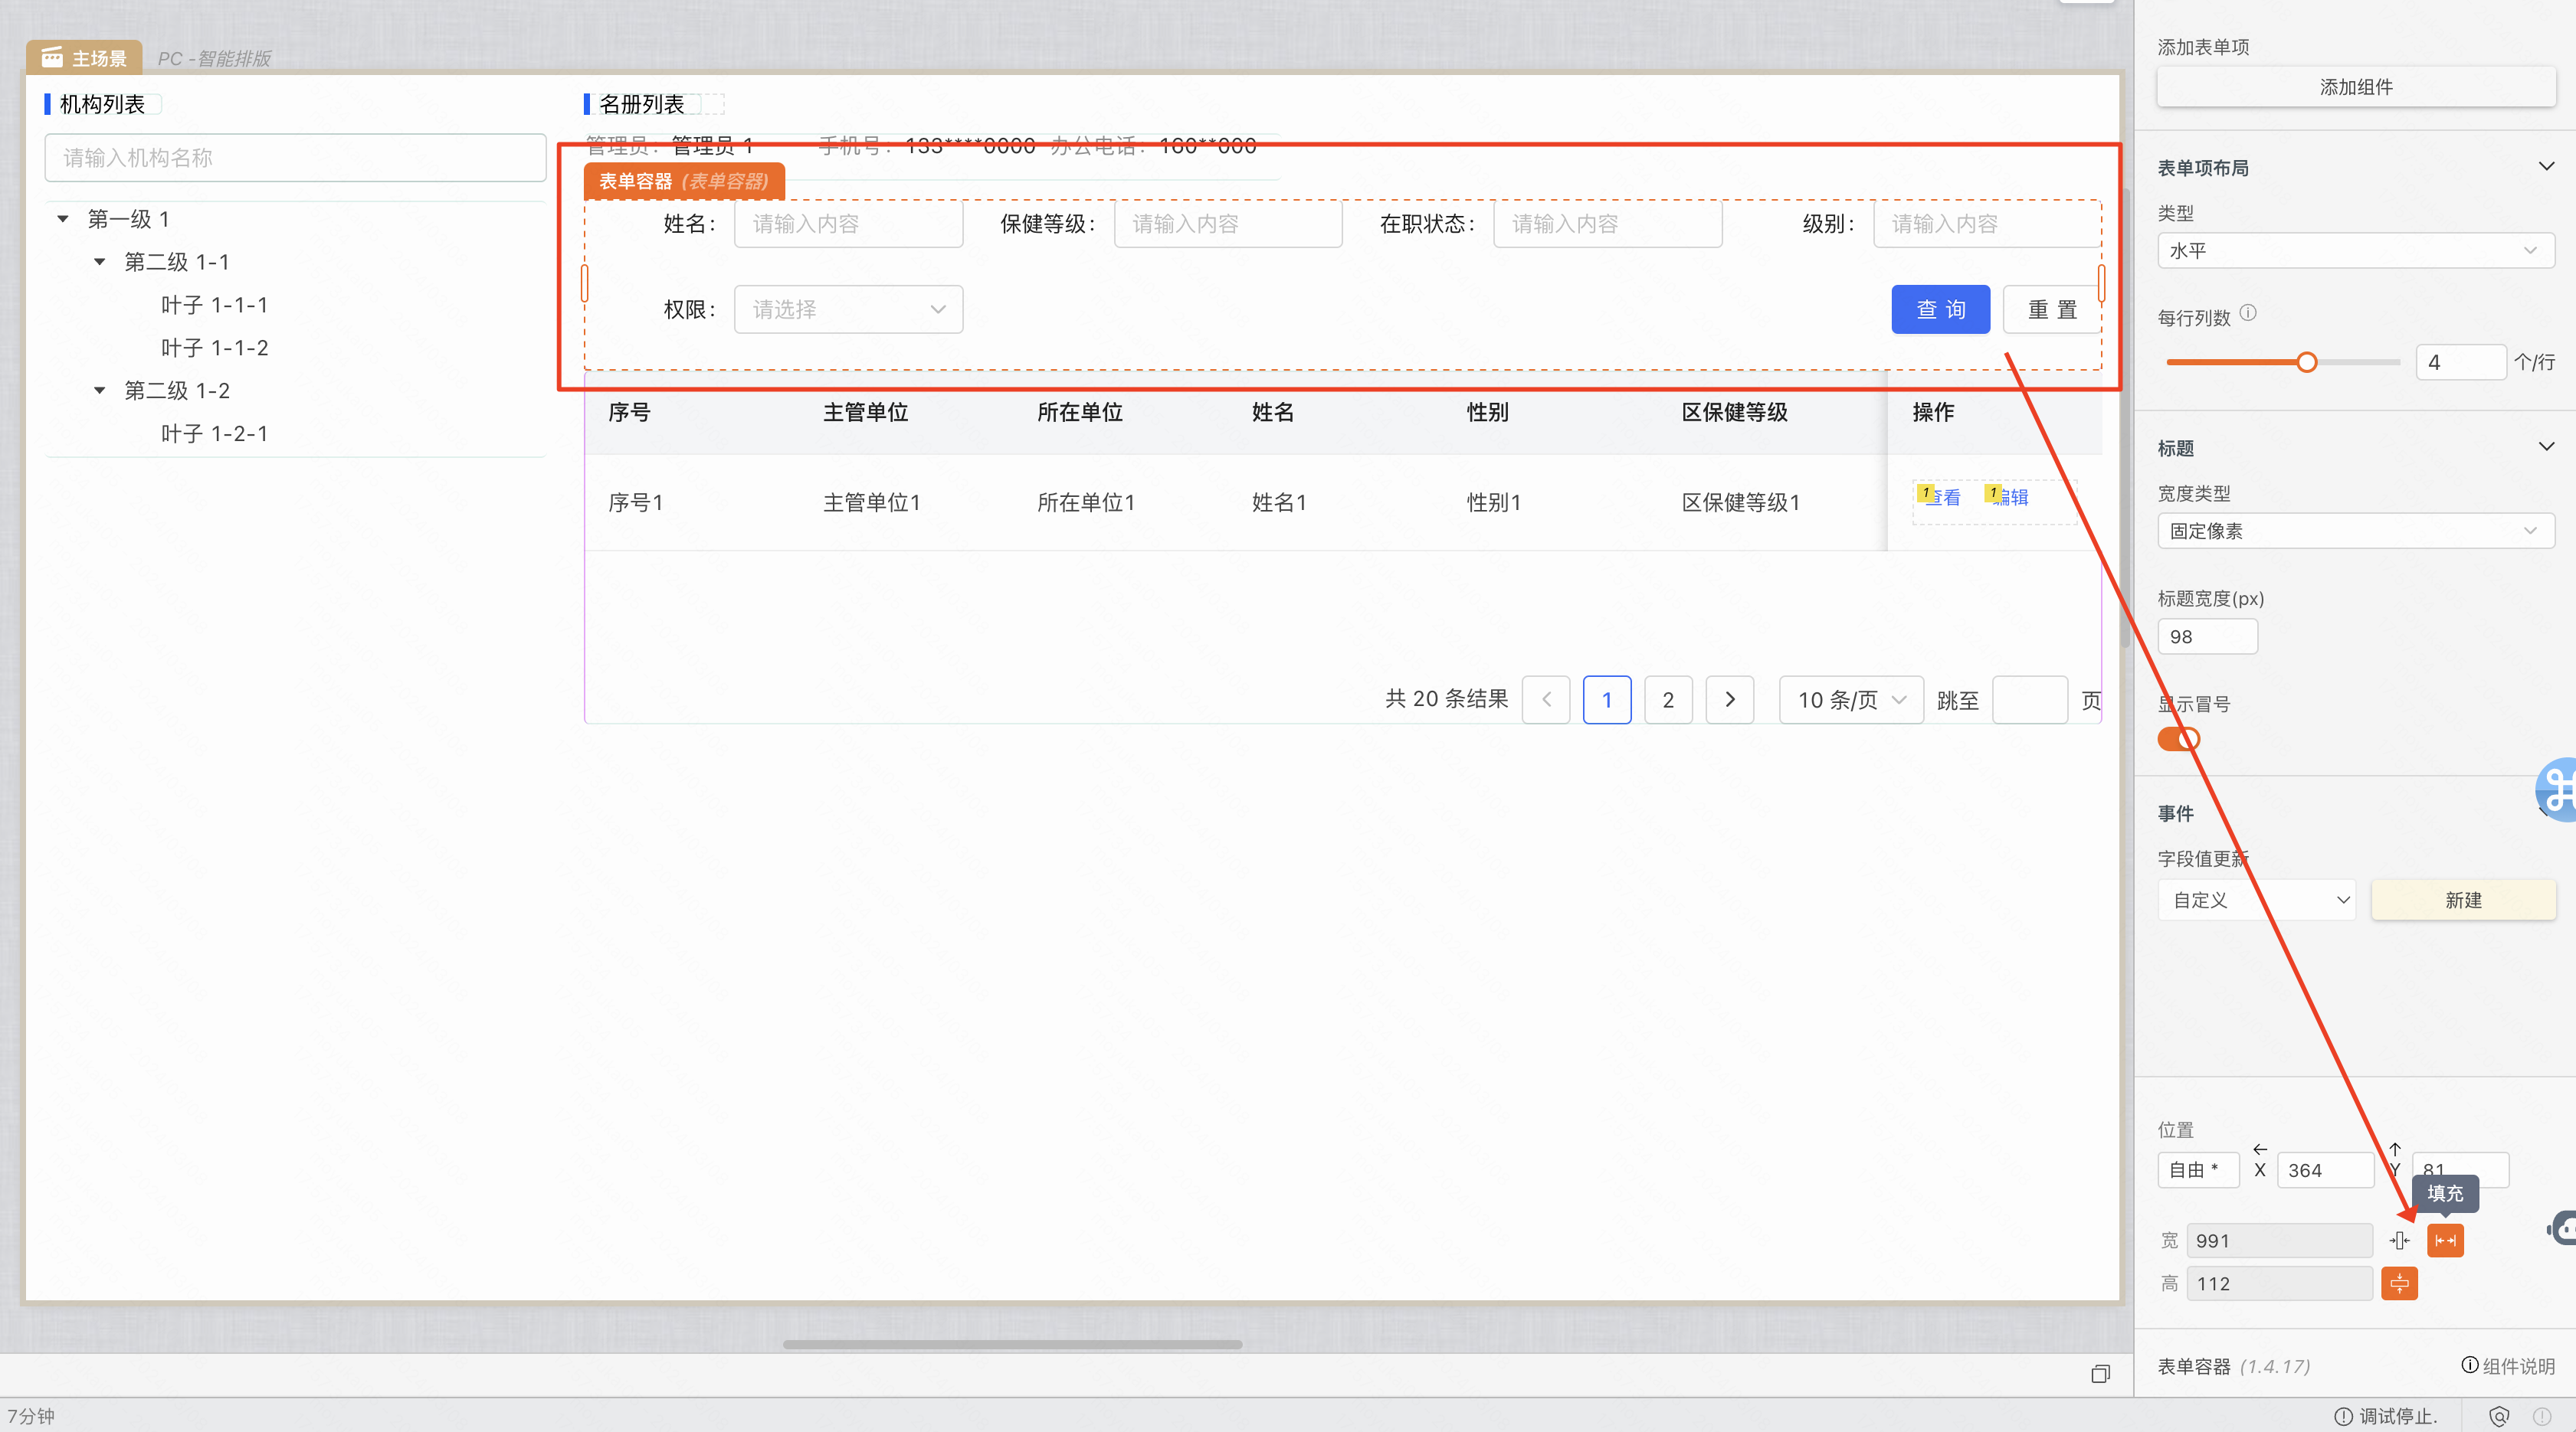Viewport: 2576px width, 1432px height.
Task: Click the 添加组件 button
Action: tap(2355, 87)
